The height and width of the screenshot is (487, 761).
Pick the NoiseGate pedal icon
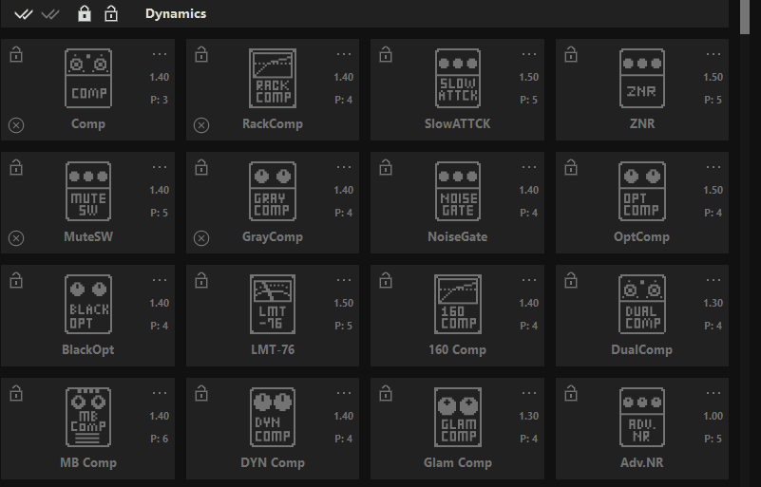tap(458, 192)
